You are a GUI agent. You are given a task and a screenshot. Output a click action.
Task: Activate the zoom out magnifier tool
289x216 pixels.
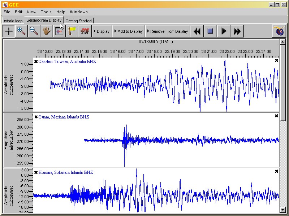tap(34, 31)
